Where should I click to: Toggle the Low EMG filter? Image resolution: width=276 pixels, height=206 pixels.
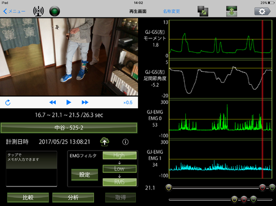tap(119, 169)
